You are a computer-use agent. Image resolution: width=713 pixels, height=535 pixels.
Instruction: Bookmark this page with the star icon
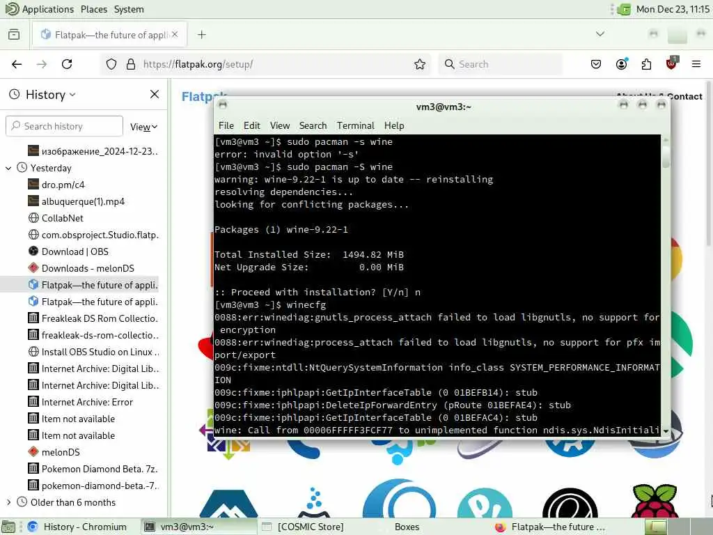click(x=420, y=64)
